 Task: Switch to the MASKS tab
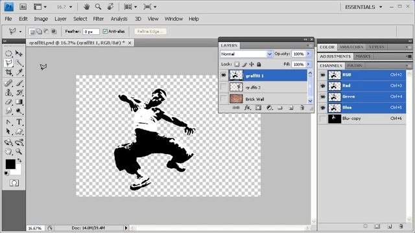pos(363,56)
